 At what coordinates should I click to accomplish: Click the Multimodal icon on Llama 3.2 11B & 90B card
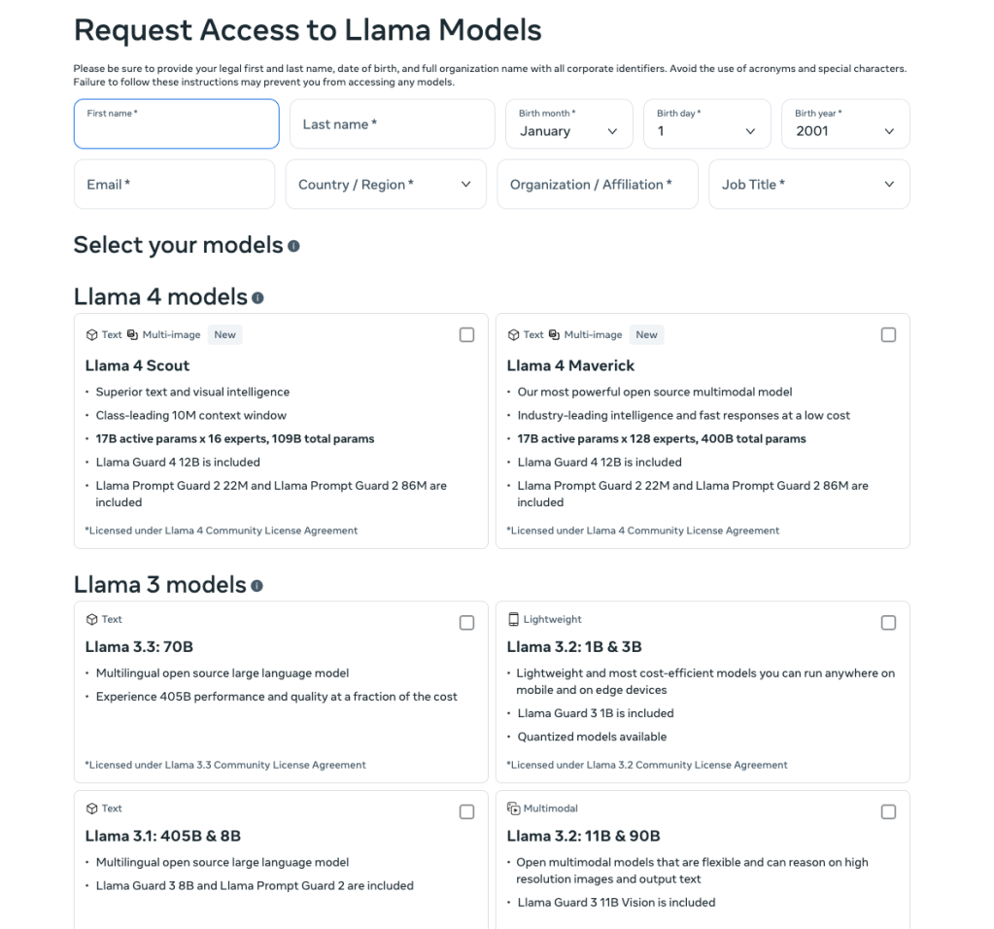512,808
